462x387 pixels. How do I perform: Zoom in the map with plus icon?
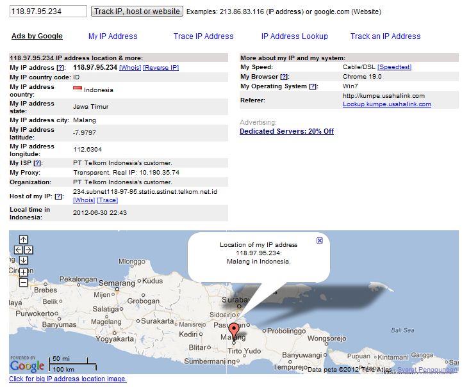[x=23, y=272]
